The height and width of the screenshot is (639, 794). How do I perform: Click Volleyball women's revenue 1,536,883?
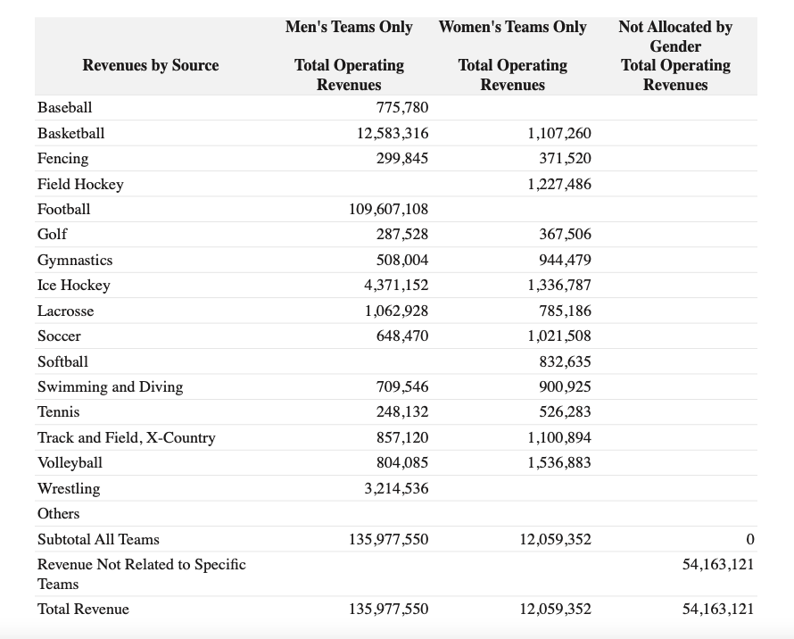[559, 462]
